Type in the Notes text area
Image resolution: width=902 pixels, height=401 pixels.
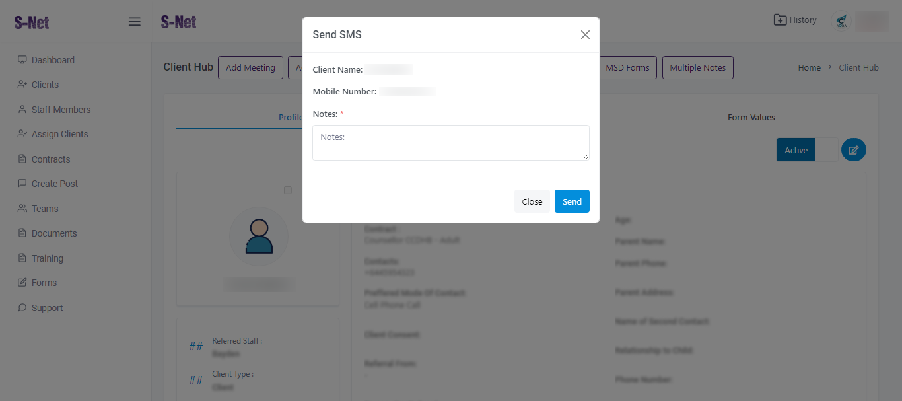tap(450, 143)
